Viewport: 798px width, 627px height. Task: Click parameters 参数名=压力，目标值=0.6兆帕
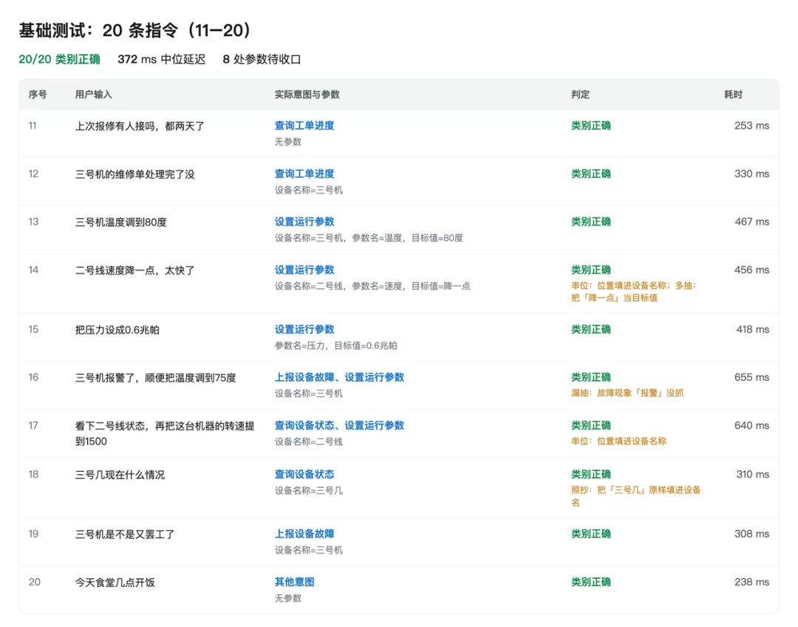pyautogui.click(x=336, y=345)
